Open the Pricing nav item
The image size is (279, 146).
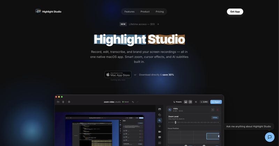click(x=160, y=11)
